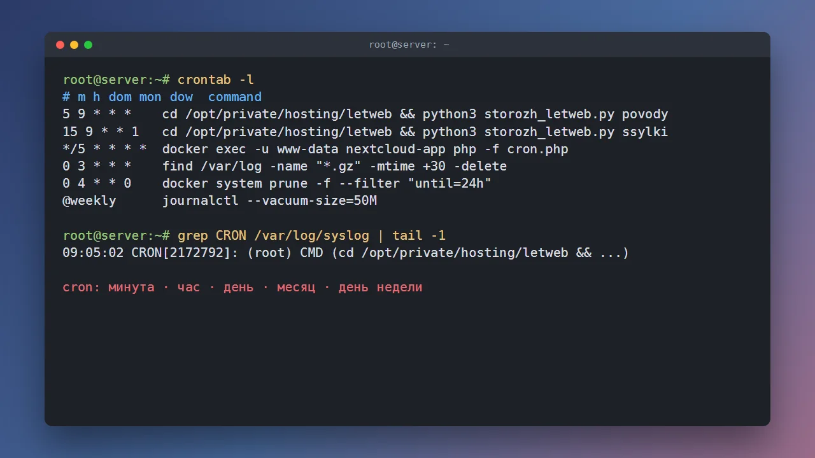Click the cron line ending in "storozh_letweb.py povody"
Image resolution: width=815 pixels, height=458 pixels.
[x=365, y=114]
